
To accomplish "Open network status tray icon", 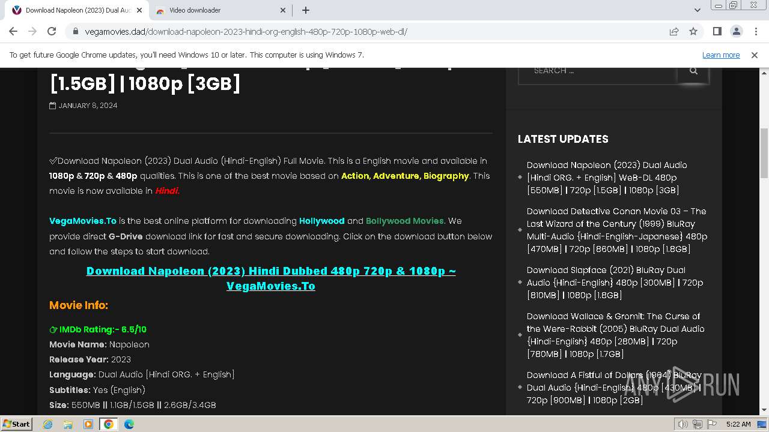I will click(x=697, y=424).
